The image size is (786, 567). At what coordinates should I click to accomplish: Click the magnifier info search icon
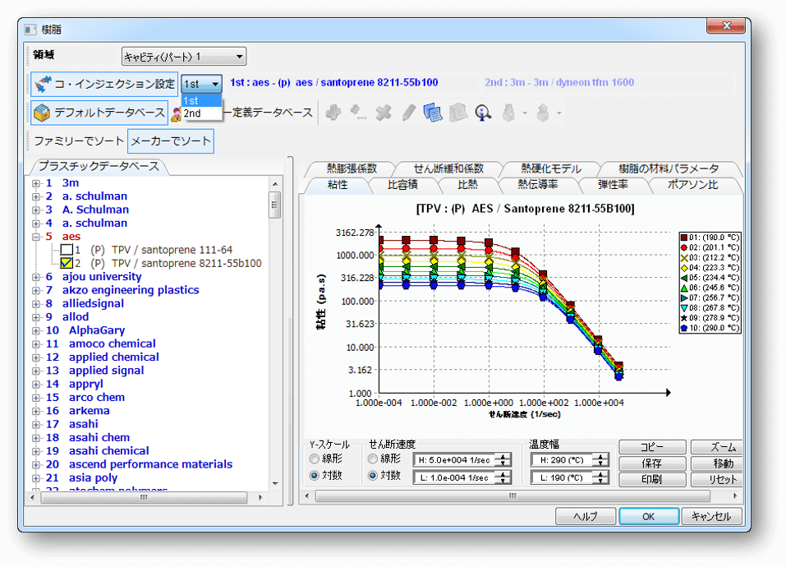click(x=483, y=113)
